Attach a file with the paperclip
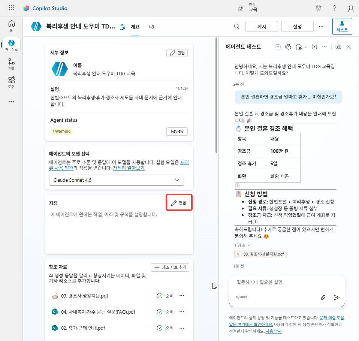 (x=323, y=297)
